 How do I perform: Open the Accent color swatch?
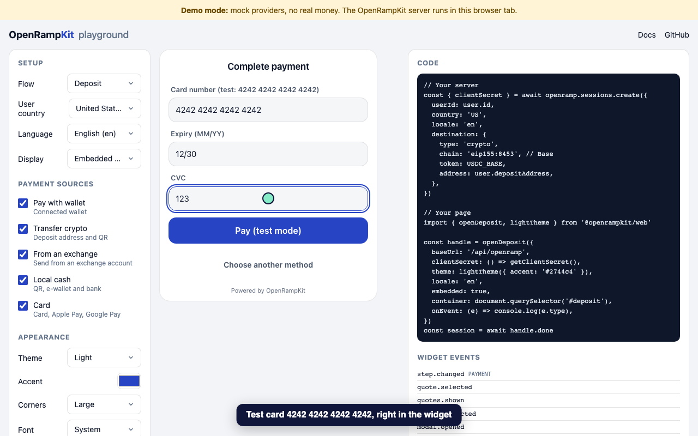click(x=129, y=381)
